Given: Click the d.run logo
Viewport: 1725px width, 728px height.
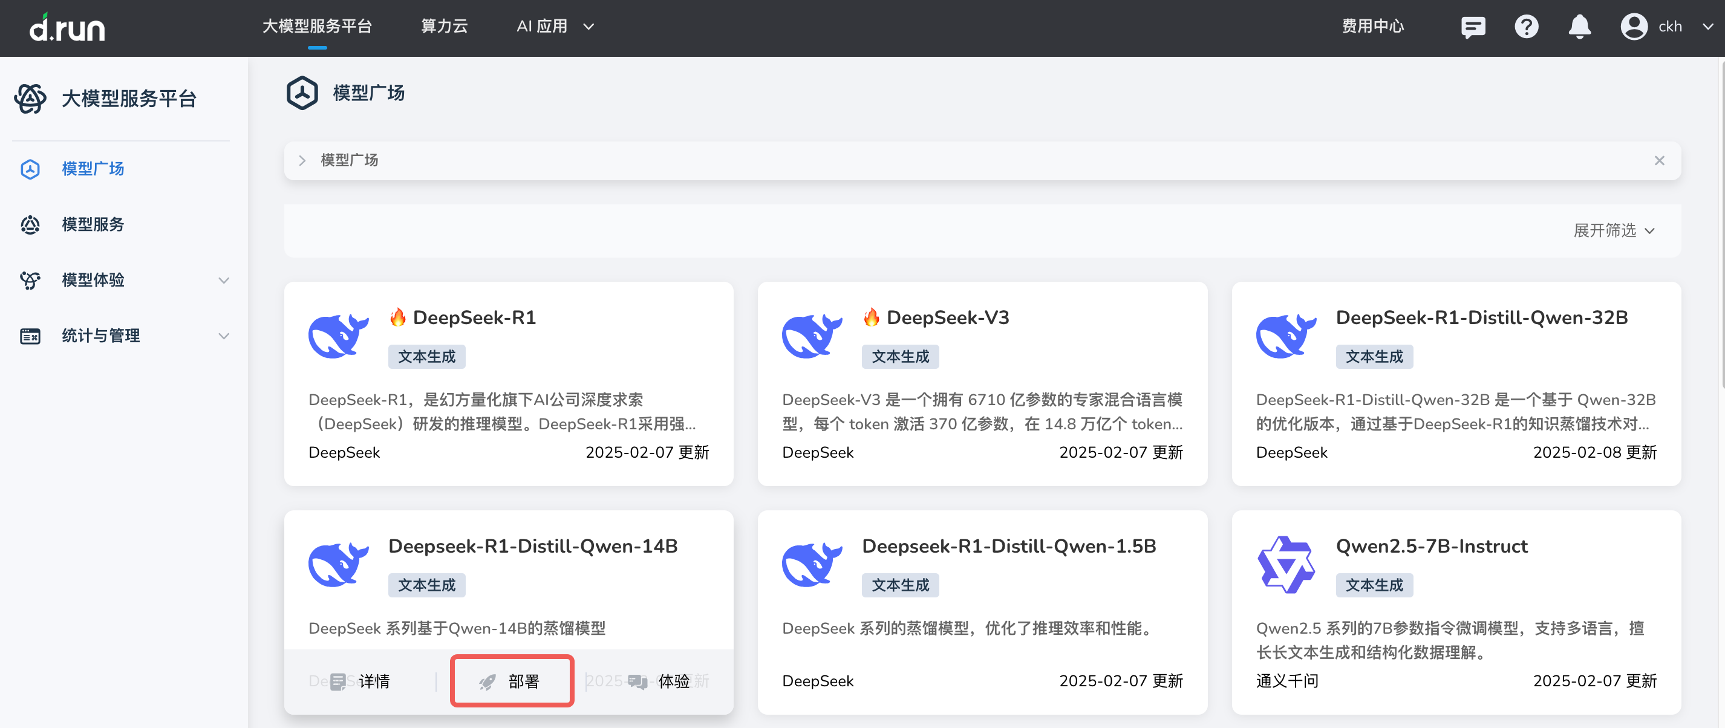Looking at the screenshot, I should coord(67,27).
